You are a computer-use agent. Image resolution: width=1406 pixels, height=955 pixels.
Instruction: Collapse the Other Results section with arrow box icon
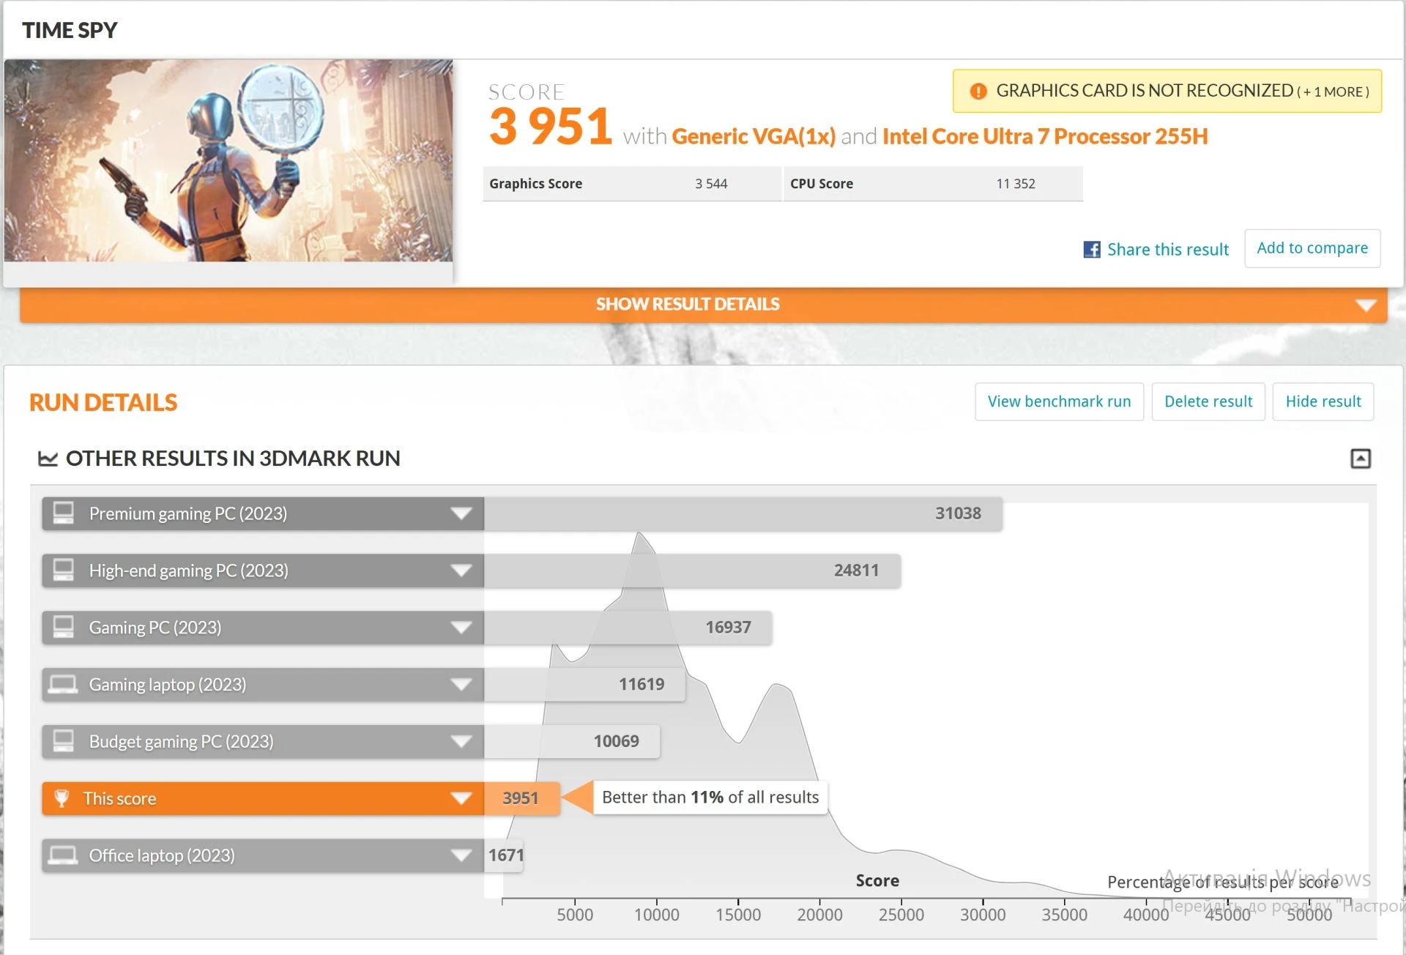click(1360, 458)
